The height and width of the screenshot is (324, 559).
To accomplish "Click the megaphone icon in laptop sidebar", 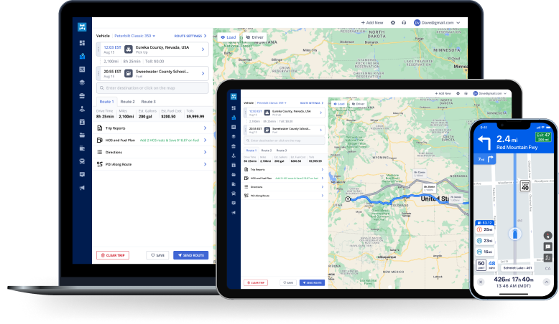I will point(82,188).
